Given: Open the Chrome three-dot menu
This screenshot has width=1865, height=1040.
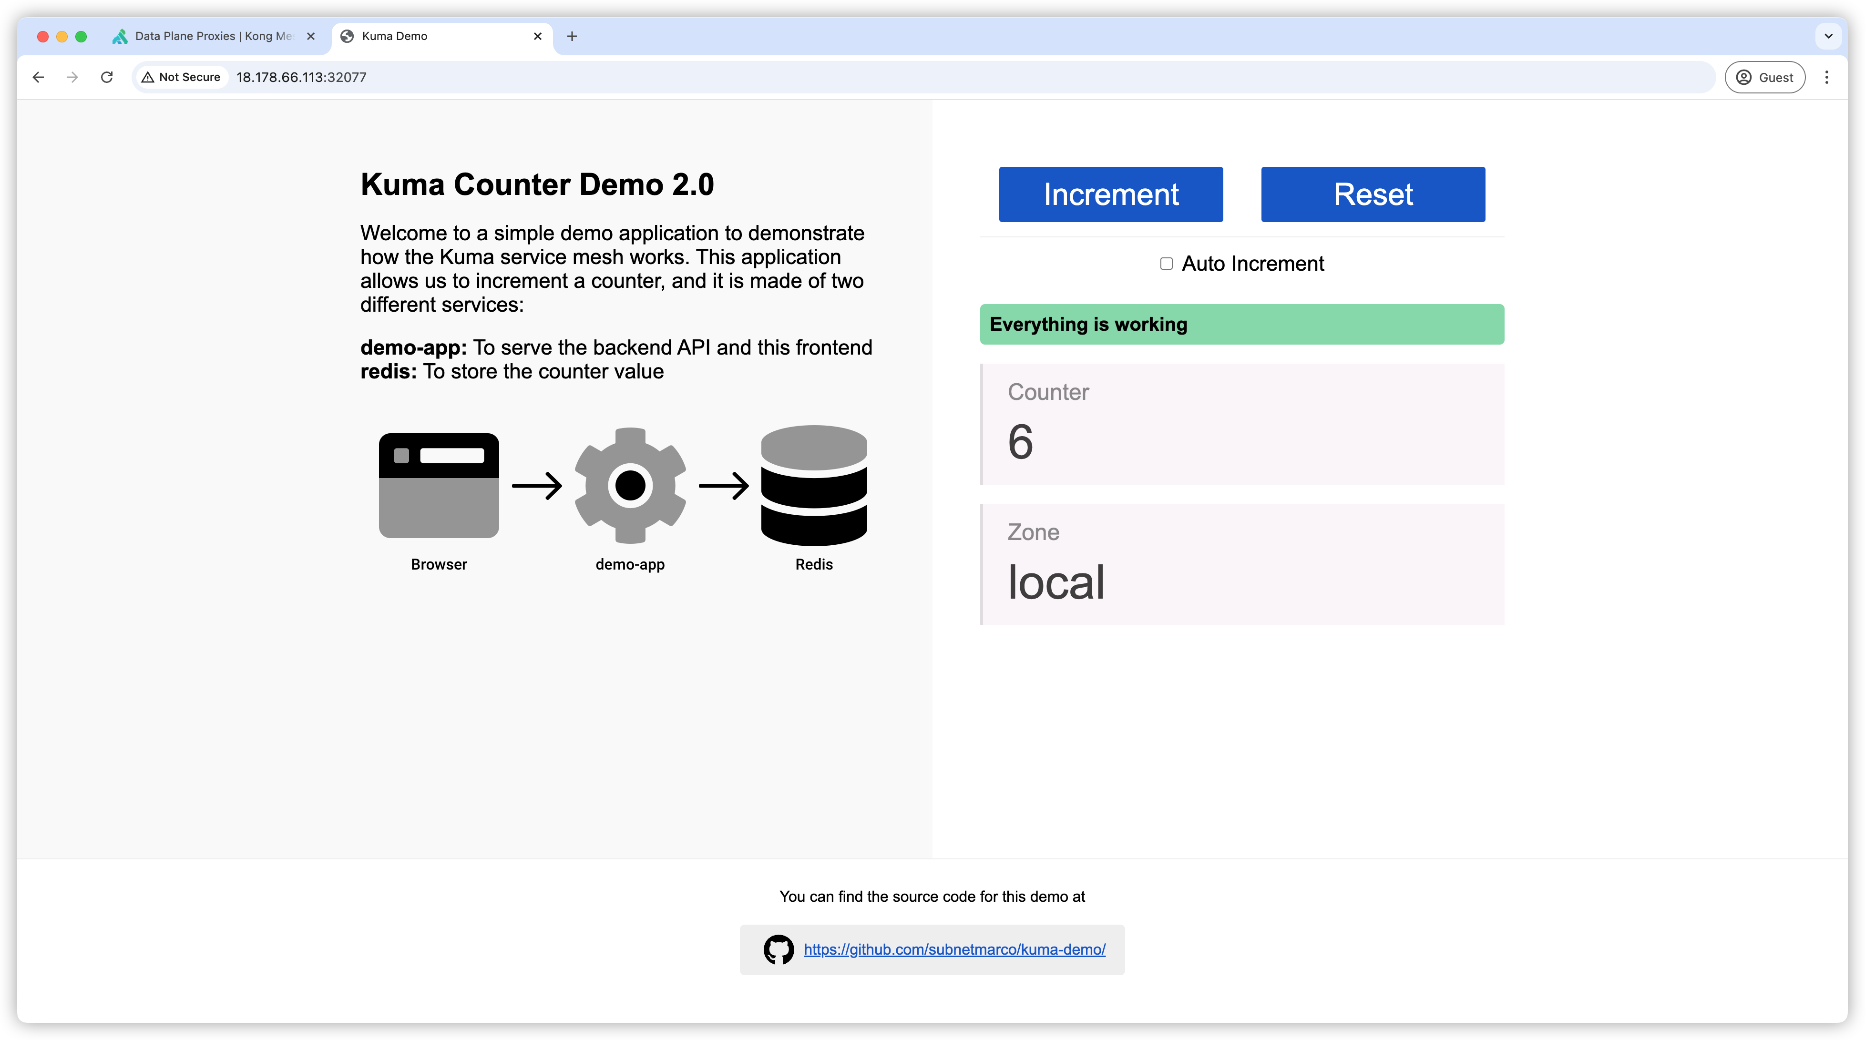Looking at the screenshot, I should coord(1827,77).
